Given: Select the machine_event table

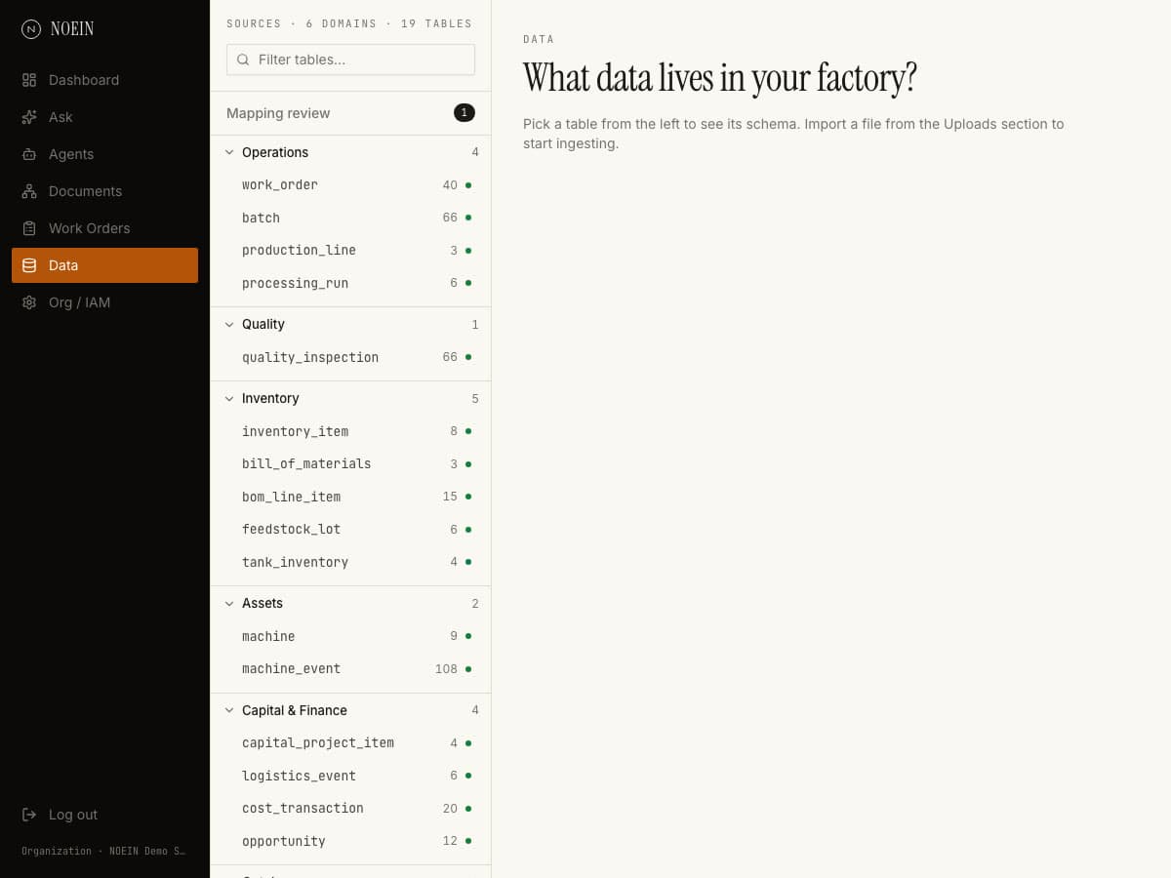Looking at the screenshot, I should (350, 668).
